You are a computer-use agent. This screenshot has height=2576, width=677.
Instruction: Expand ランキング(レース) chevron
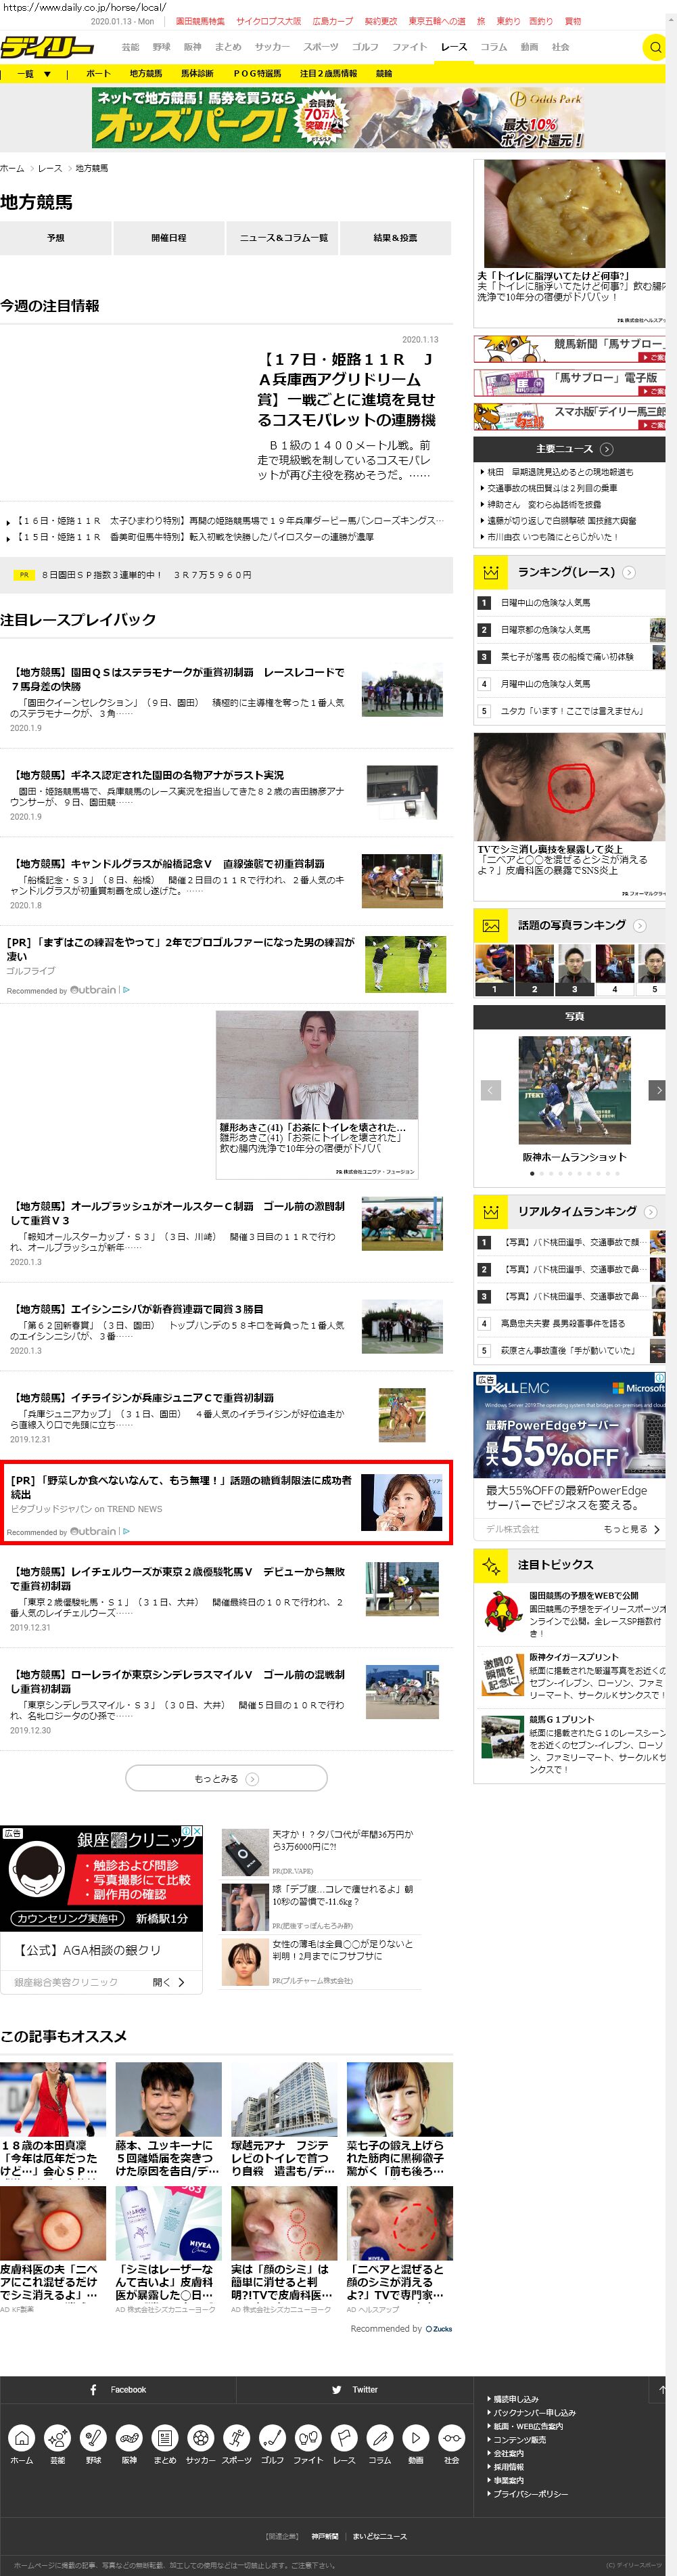628,572
